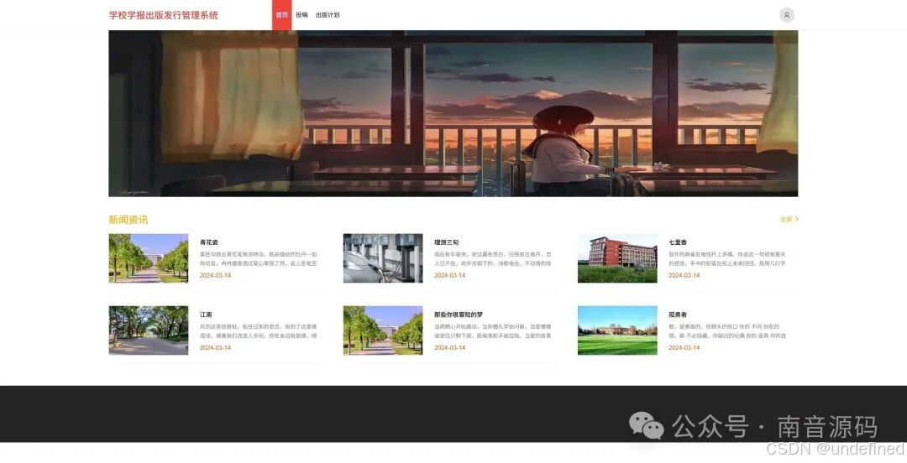Open the 那些你很冒险的梦 news title
The width and height of the screenshot is (907, 463).
(459, 315)
